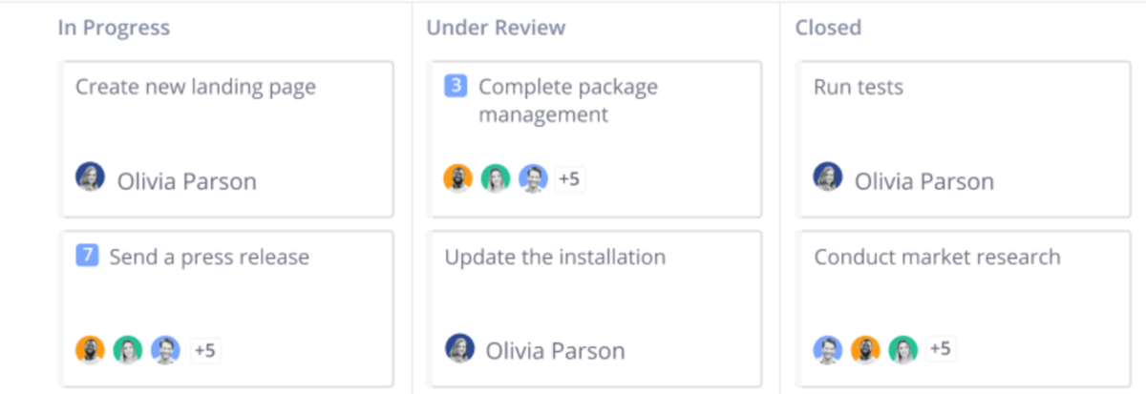1146x394 pixels.
Task: Select the Under Review column header
Action: pyautogui.click(x=496, y=28)
